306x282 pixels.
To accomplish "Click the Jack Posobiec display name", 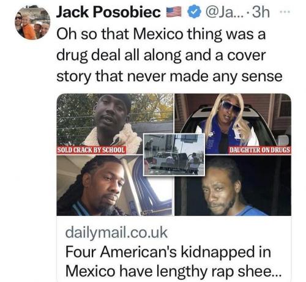I will pos(108,12).
